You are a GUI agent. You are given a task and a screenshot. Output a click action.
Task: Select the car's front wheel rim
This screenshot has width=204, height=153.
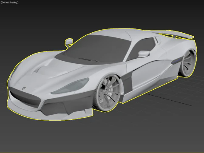point(109,92)
